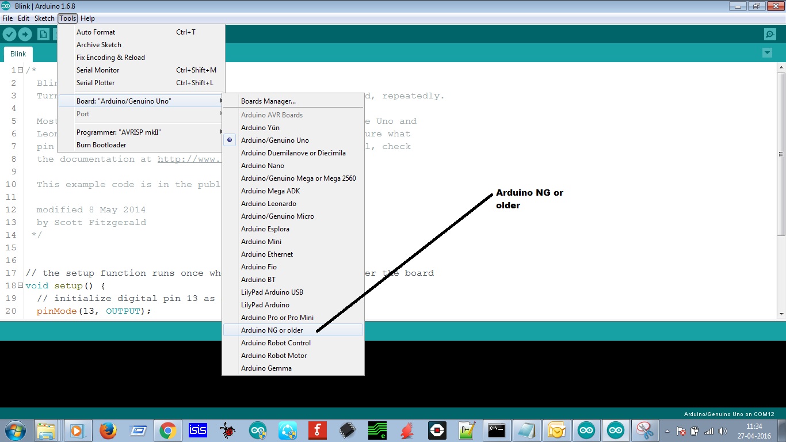786x442 pixels.
Task: Choose Auto Format from Tools menu
Action: [x=141, y=32]
